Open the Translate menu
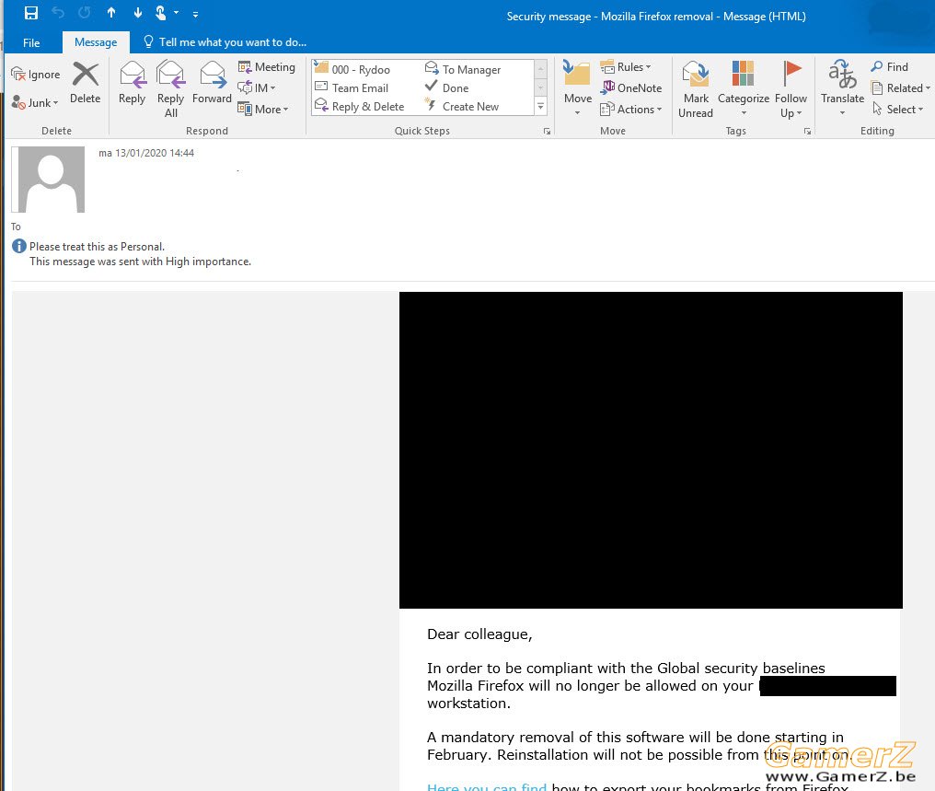Screen dimensions: 935x791 tap(842, 88)
